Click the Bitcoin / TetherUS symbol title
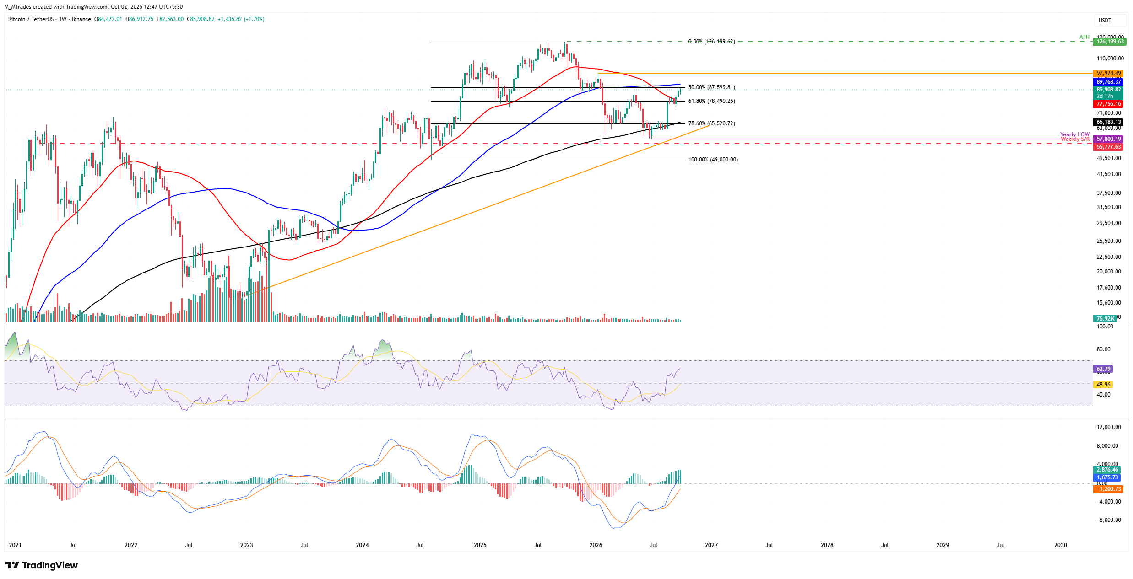Screen dimensions: 1133x579 tap(31, 19)
